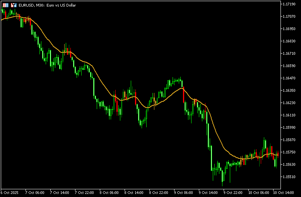Select the 1.15990 price on the scale
This screenshot has width=301, height=197.
[289, 128]
